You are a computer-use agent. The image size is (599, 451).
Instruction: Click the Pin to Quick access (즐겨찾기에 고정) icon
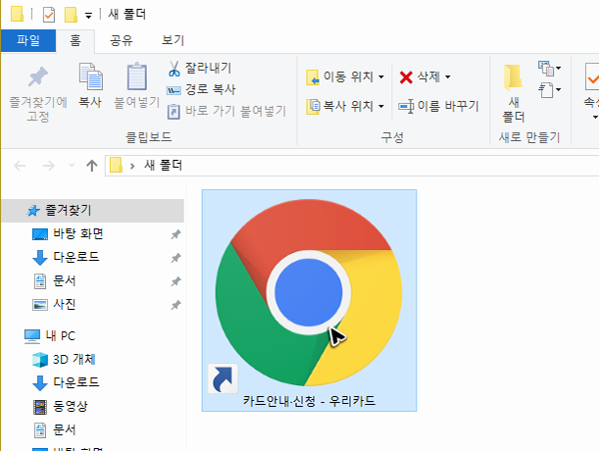[x=38, y=76]
